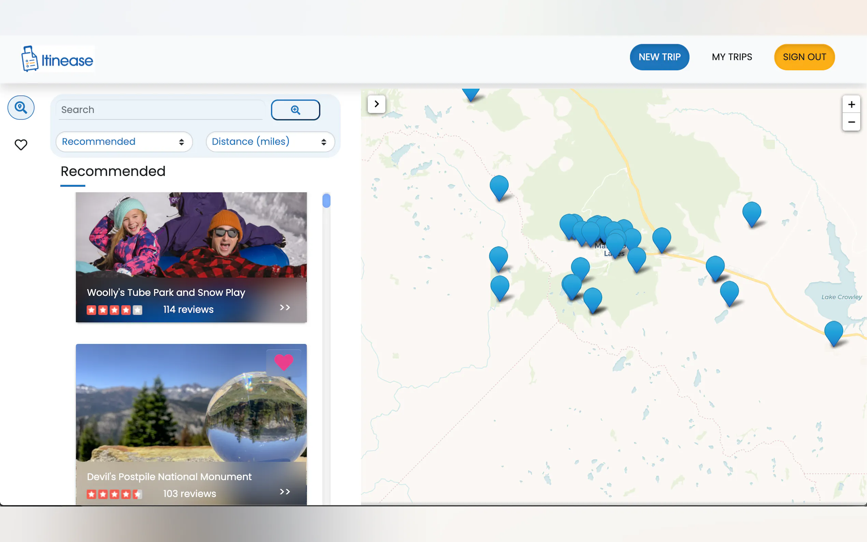Click the Itinease logo

[x=57, y=59]
